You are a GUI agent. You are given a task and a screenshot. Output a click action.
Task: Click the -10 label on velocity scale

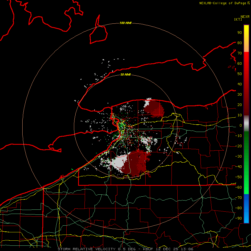238,136
